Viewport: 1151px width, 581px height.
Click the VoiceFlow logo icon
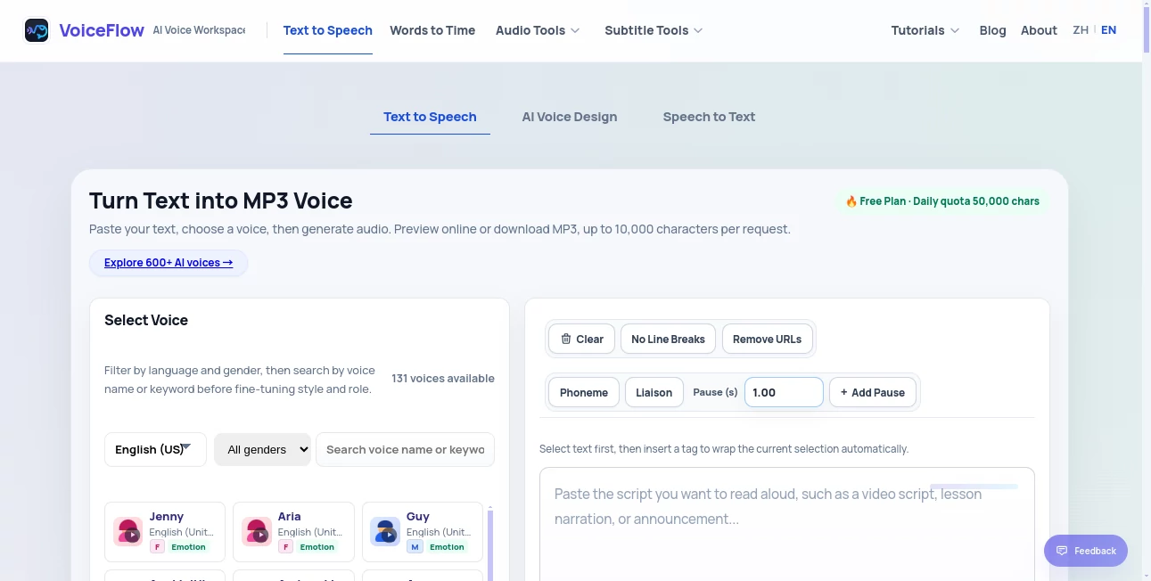click(x=37, y=30)
